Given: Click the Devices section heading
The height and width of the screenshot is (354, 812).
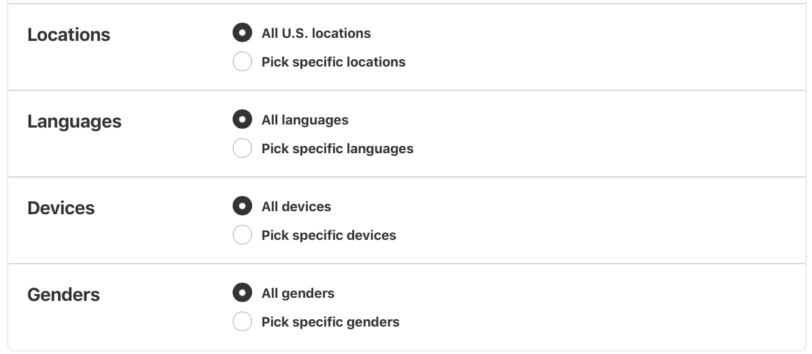Looking at the screenshot, I should tap(61, 208).
